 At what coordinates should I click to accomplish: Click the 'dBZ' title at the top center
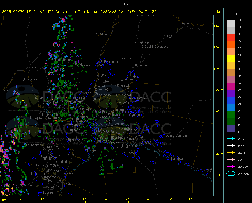126,4
